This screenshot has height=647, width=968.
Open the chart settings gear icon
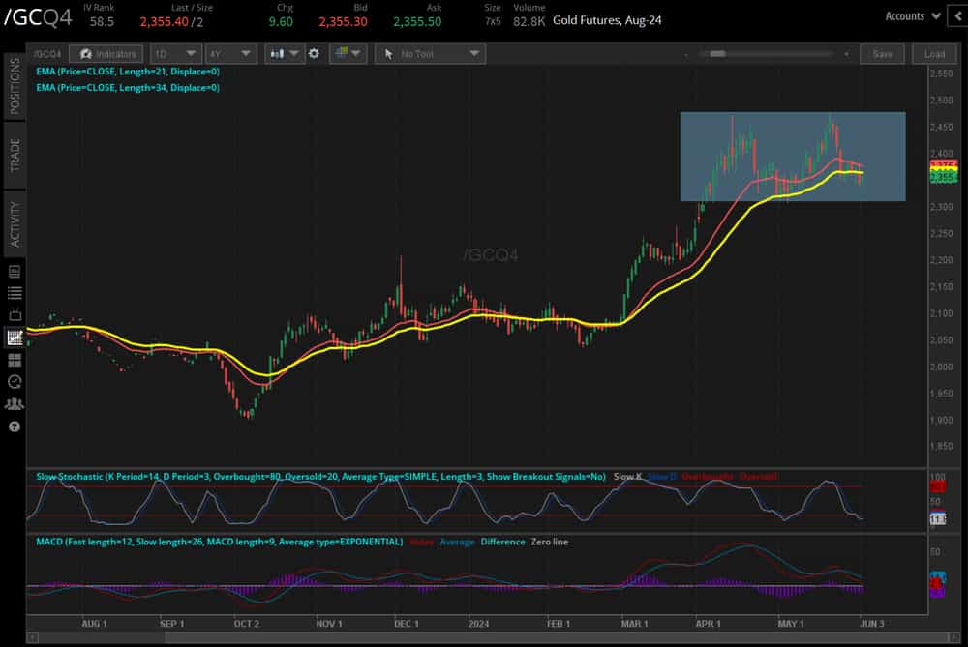click(x=314, y=54)
